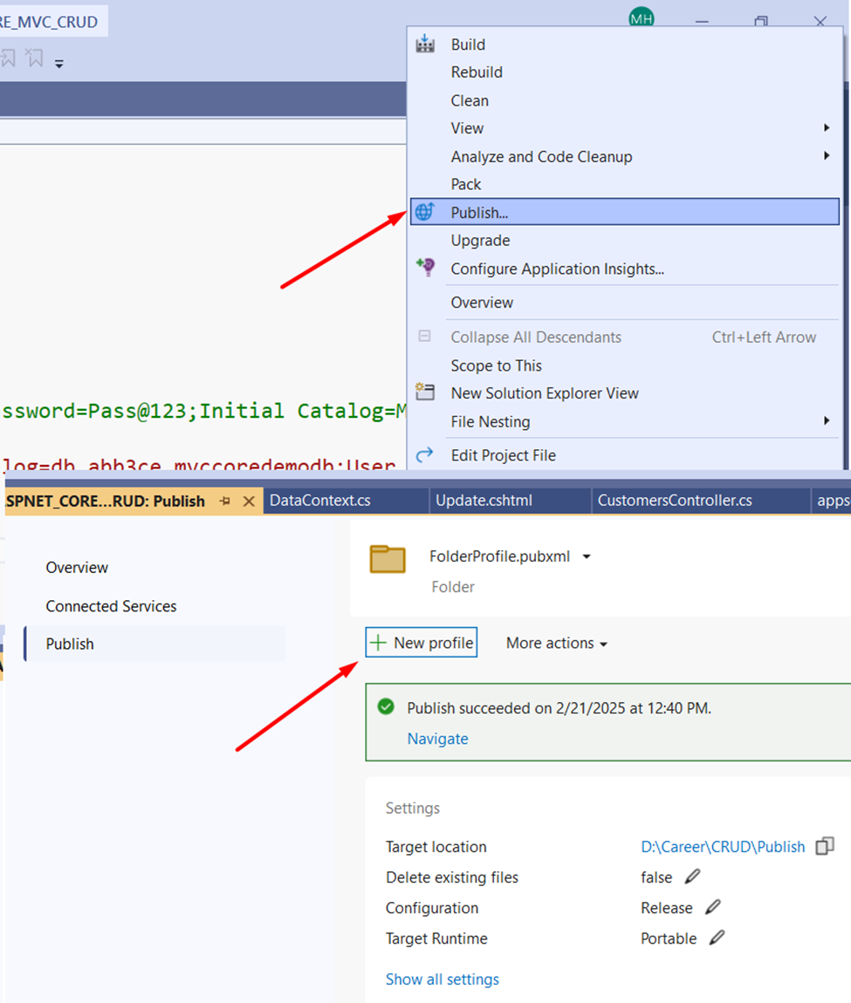
Task: Click the Edit Project File arrow icon
Action: tap(425, 454)
